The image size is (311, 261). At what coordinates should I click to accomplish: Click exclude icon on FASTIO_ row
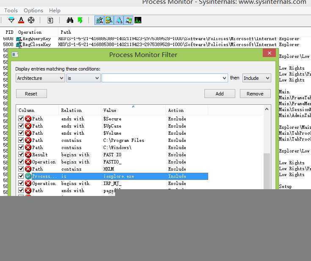(28, 162)
